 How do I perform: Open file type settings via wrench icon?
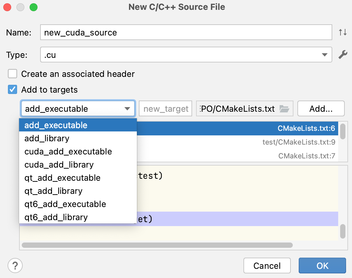click(343, 55)
